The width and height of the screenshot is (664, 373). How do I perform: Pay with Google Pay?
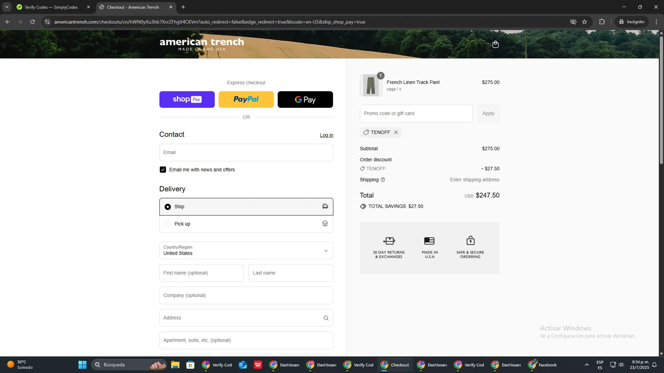click(x=305, y=99)
